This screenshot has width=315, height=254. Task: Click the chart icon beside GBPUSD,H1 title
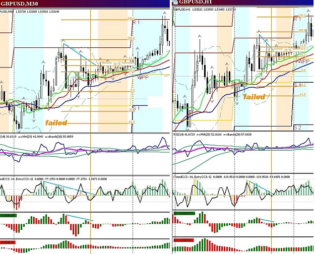(x=175, y=2)
